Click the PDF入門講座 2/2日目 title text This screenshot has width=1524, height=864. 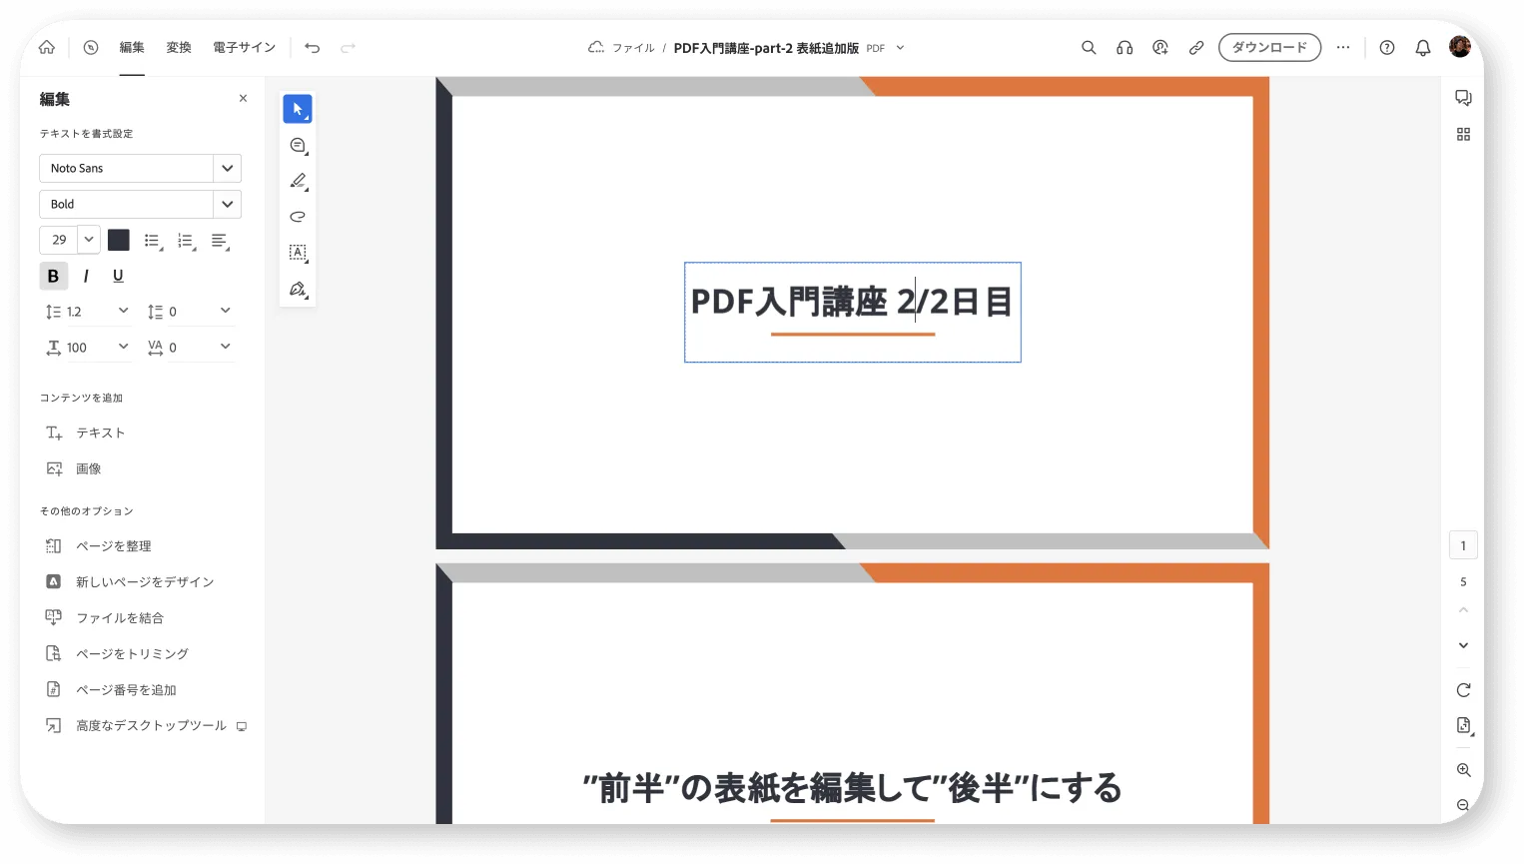click(x=852, y=302)
